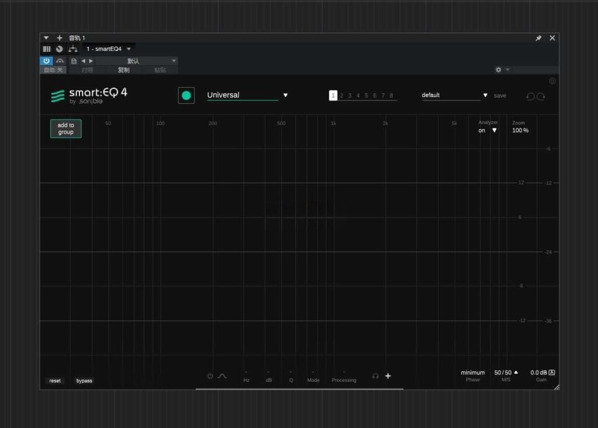Start learning with the green circle button
This screenshot has height=428, width=598.
pyautogui.click(x=186, y=95)
